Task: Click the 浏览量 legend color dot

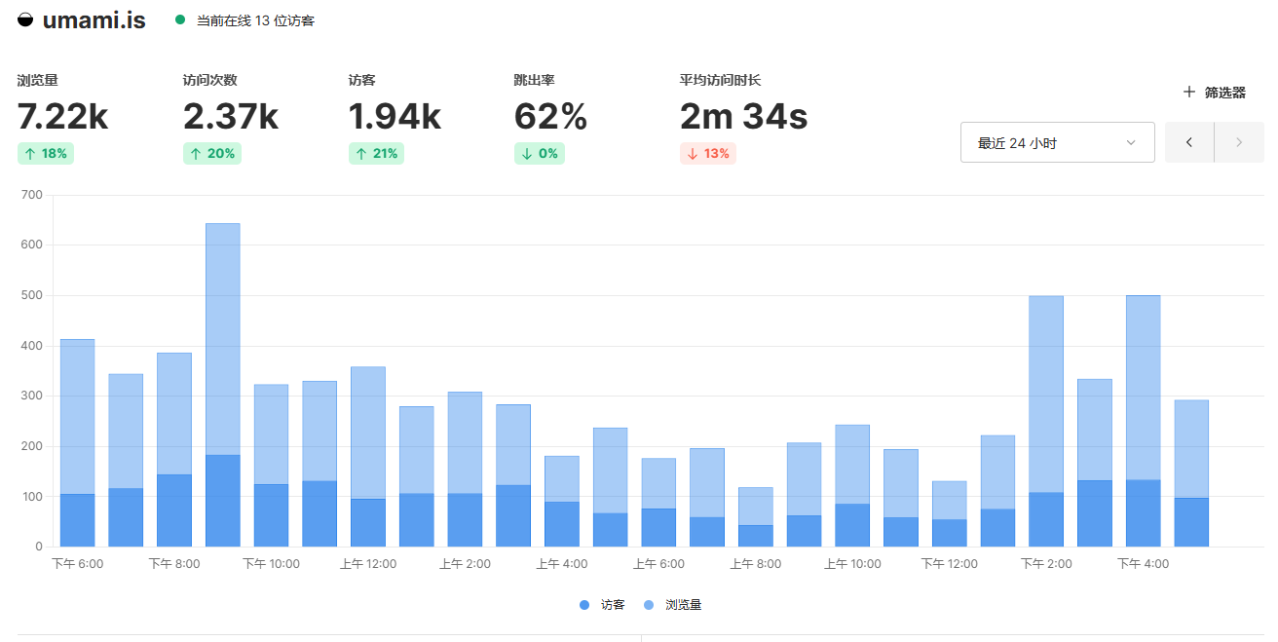Action: (649, 605)
